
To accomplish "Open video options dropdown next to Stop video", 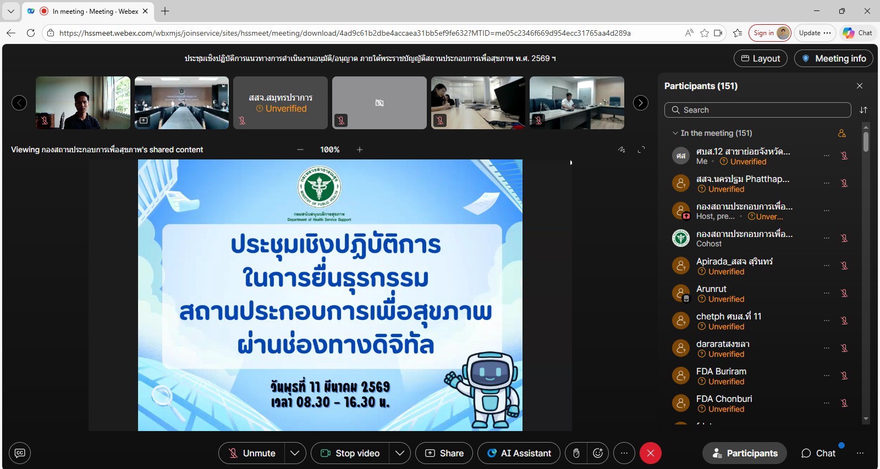I will point(400,453).
